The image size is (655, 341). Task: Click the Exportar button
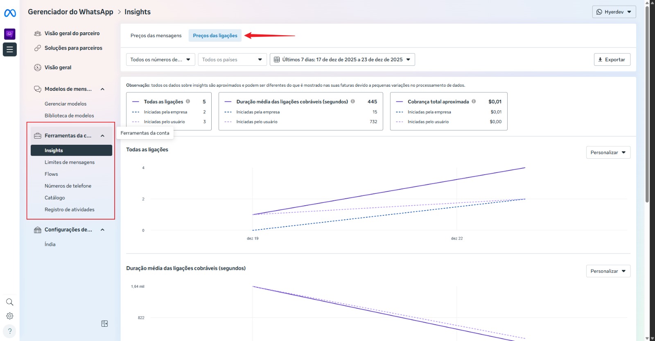click(x=612, y=60)
